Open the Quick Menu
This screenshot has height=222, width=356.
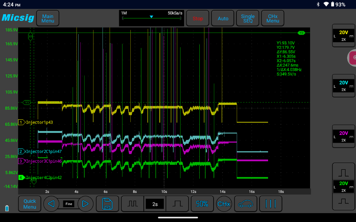tap(30, 204)
